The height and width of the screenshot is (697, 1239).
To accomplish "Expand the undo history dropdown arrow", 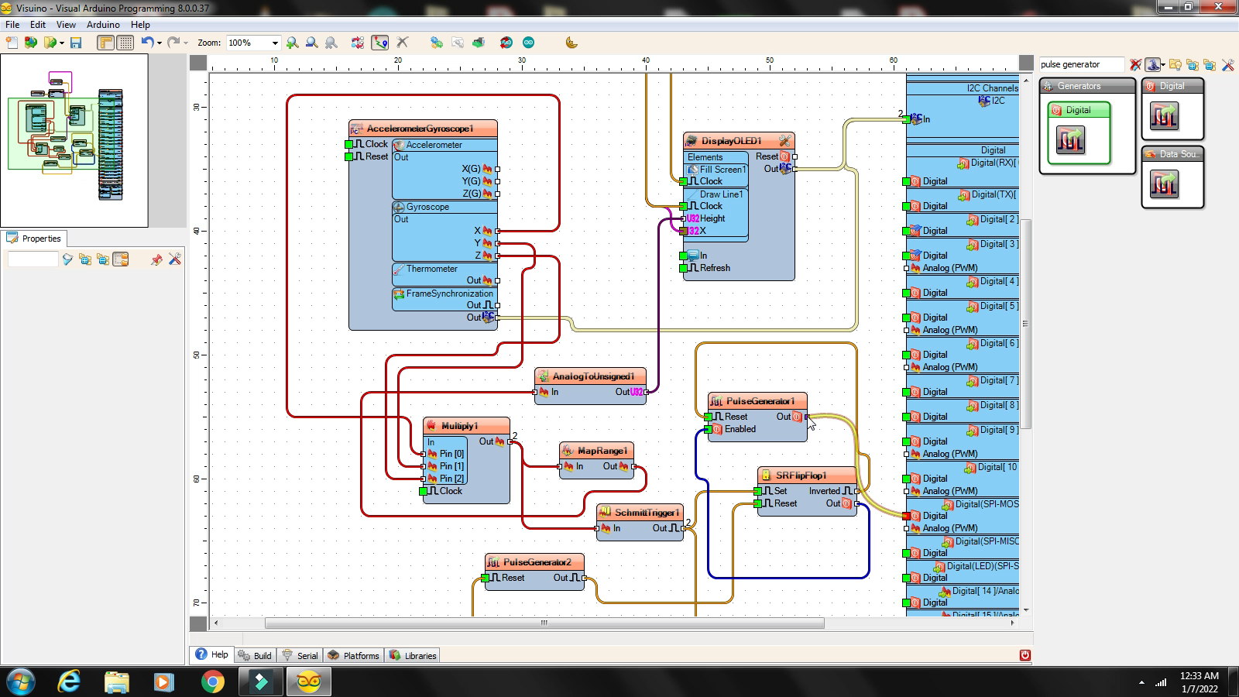I will point(158,43).
